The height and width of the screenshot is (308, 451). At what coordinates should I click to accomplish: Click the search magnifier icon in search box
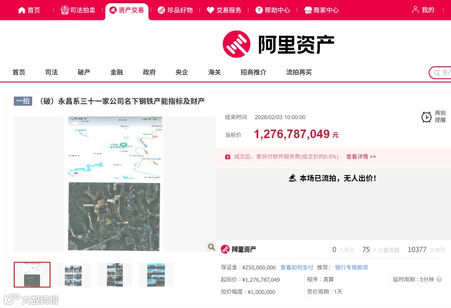tap(437, 73)
